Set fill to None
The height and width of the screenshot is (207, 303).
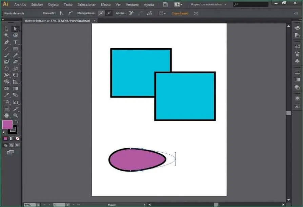click(17, 139)
